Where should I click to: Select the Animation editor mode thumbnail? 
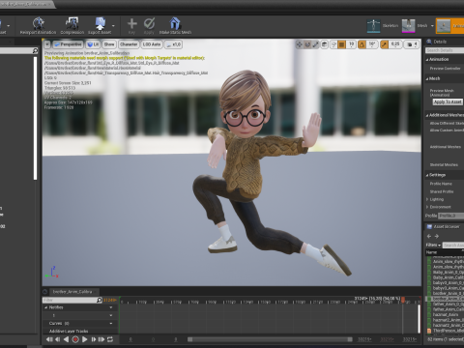point(444,26)
